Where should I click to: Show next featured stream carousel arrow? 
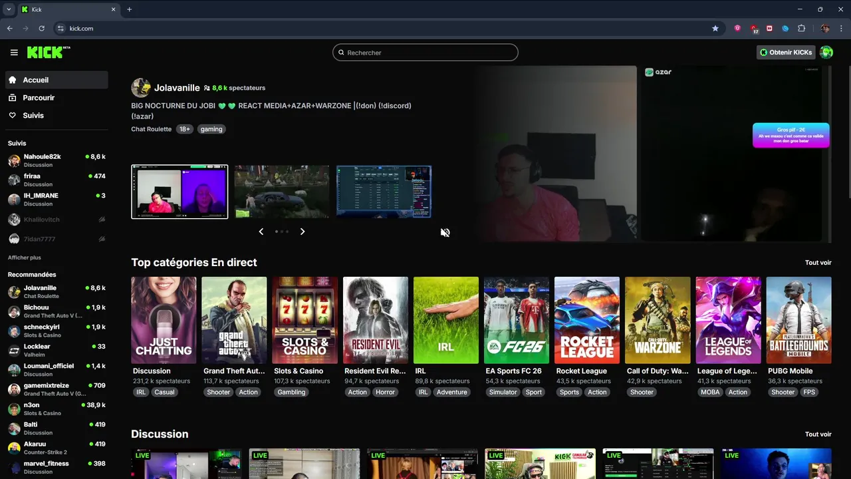coord(303,232)
